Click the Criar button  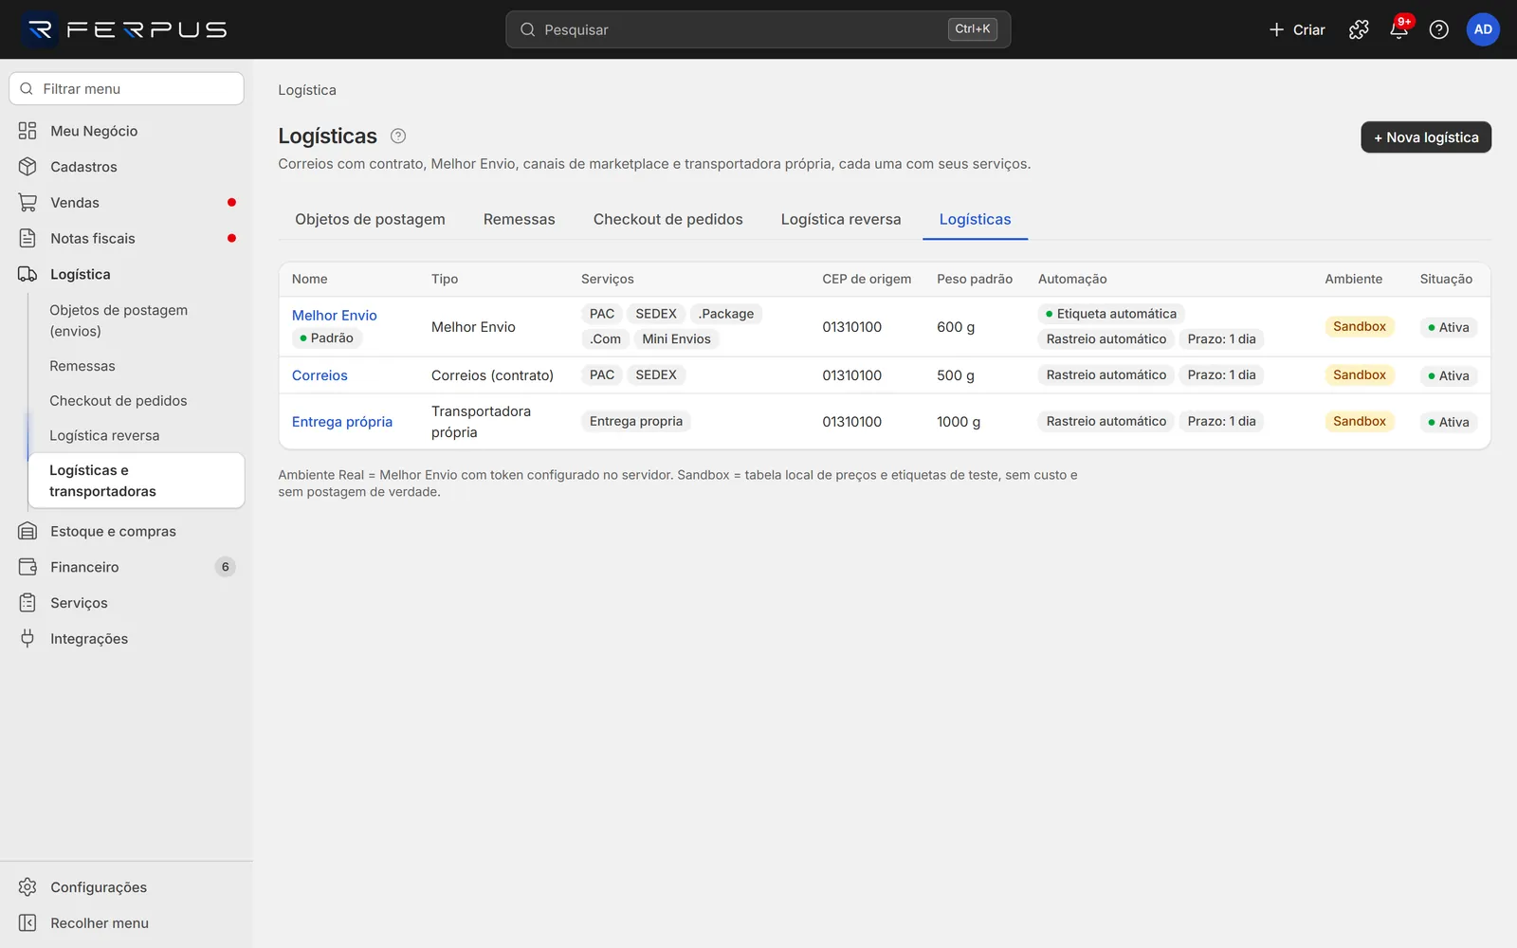(1297, 29)
